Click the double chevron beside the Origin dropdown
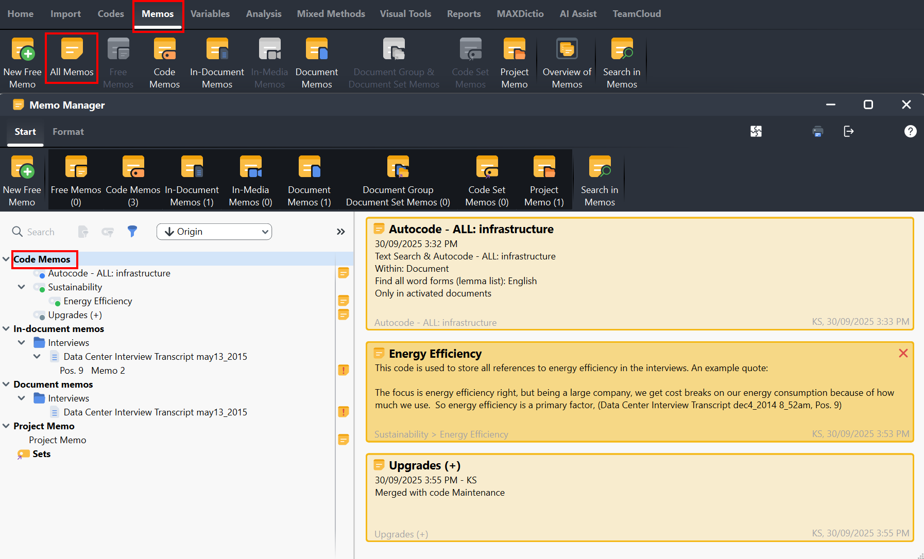Viewport: 924px width, 559px height. [340, 232]
